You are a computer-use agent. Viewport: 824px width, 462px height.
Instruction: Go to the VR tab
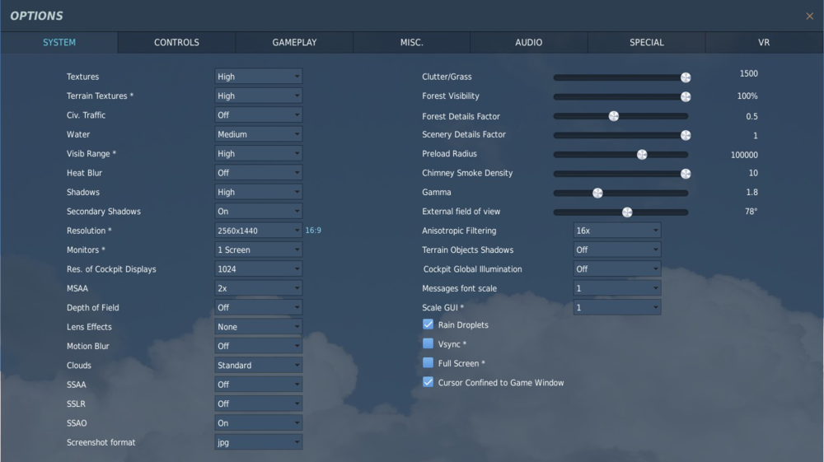click(764, 43)
